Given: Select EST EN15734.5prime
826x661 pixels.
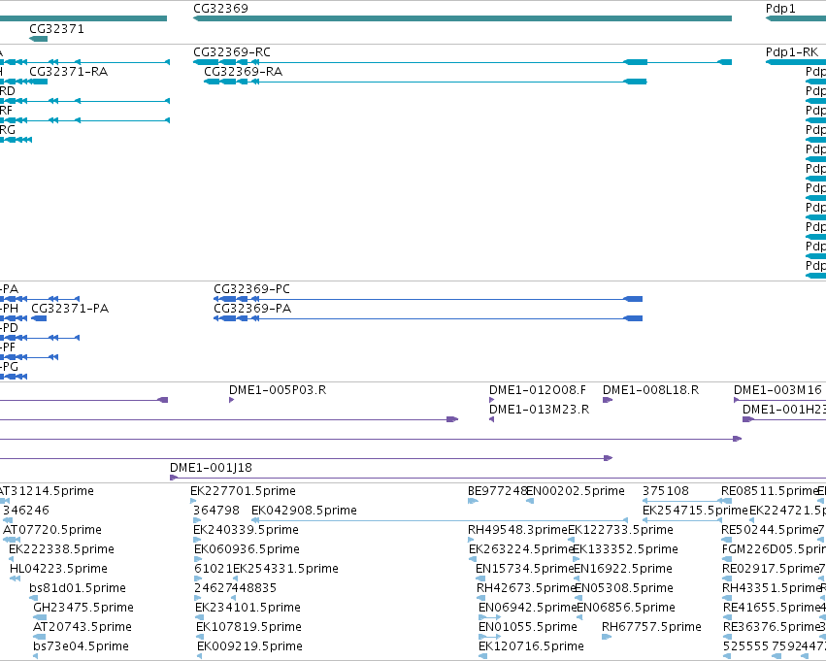Looking at the screenshot, I should pyautogui.click(x=525, y=569).
